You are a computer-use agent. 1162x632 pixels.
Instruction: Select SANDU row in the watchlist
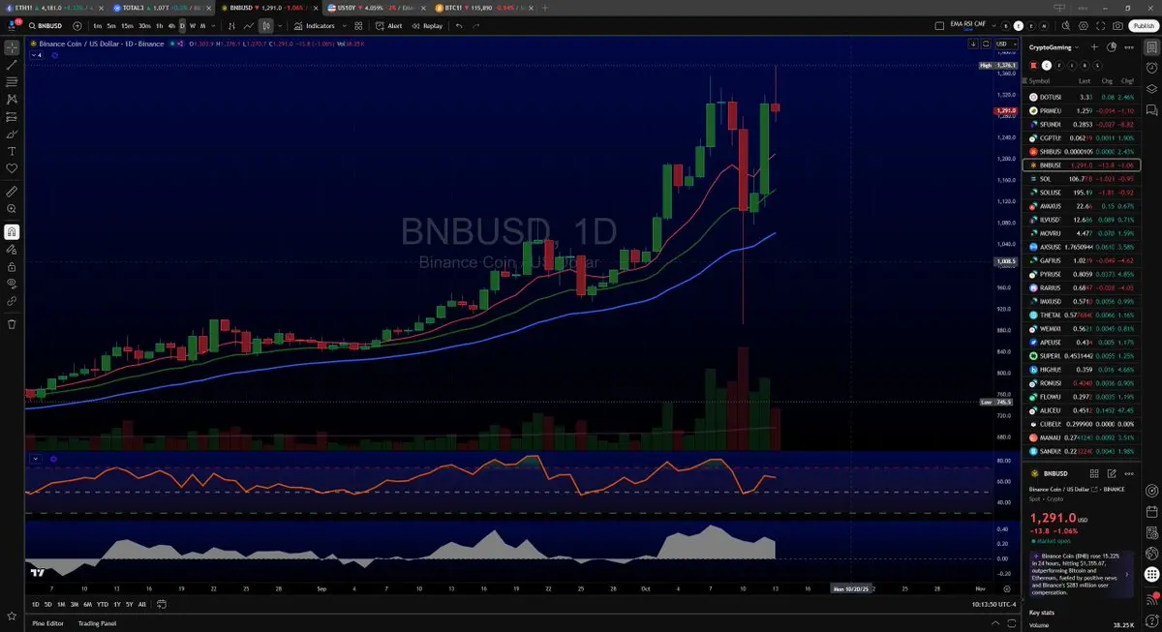click(1082, 451)
